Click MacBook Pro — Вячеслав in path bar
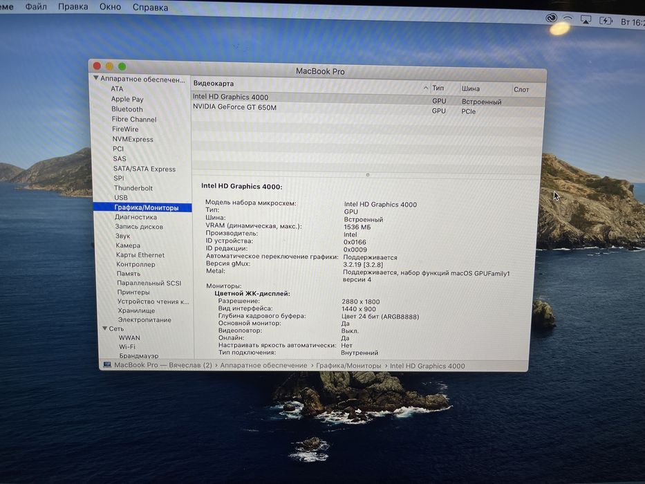The width and height of the screenshot is (645, 484). (163, 364)
